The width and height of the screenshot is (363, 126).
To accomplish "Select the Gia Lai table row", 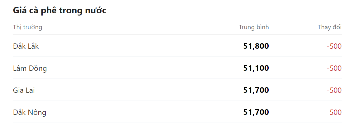I will click(140, 90).
